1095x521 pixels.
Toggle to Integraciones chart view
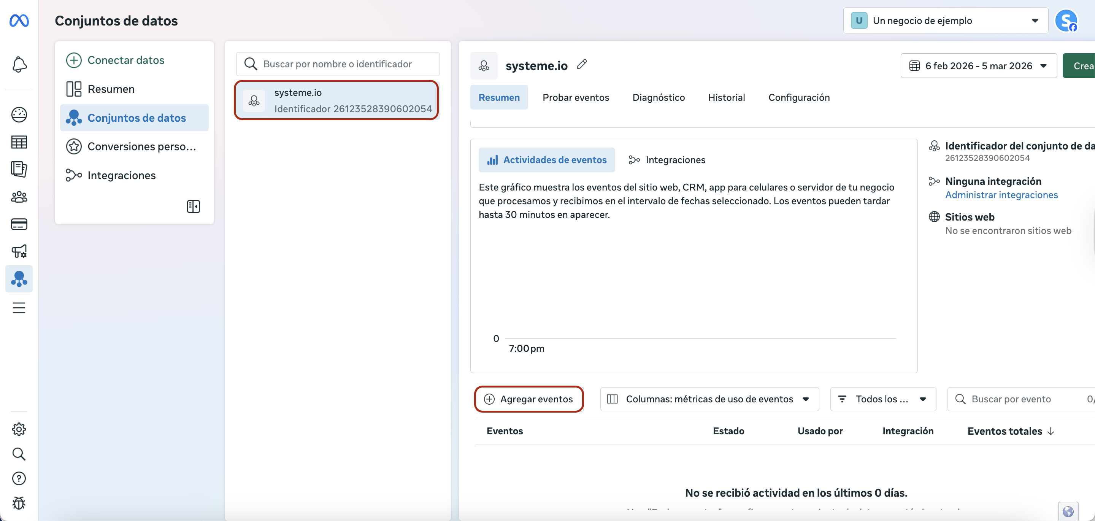(x=667, y=160)
